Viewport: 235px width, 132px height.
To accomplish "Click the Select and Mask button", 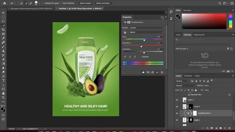I will (103, 3).
